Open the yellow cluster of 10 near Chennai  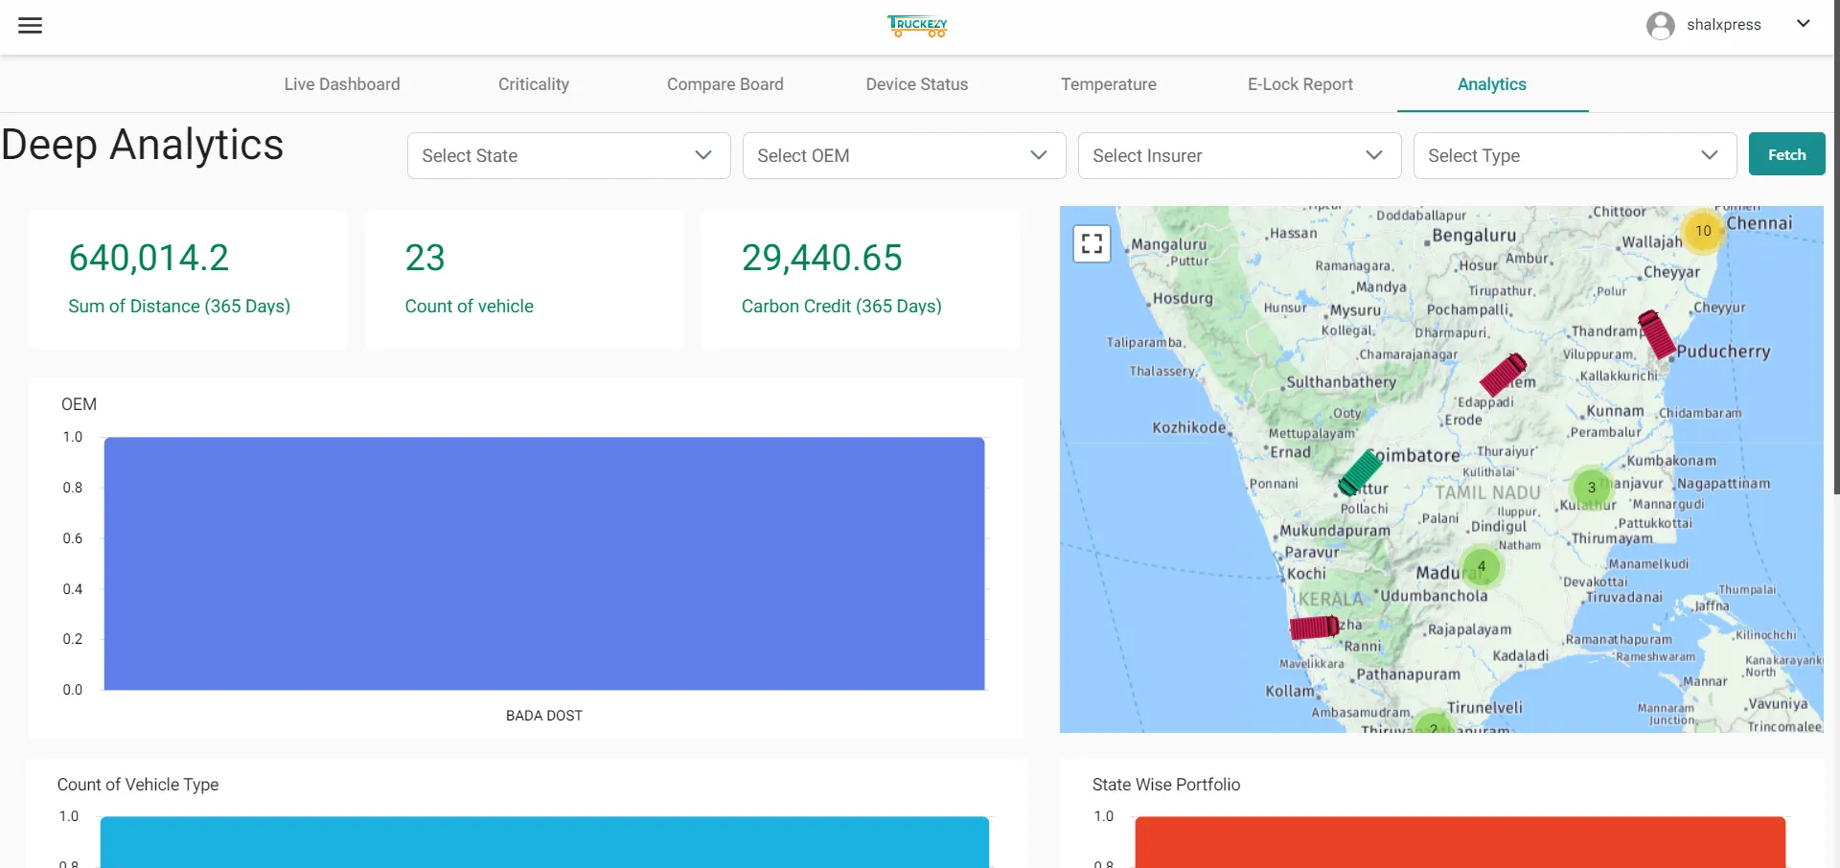(1703, 231)
